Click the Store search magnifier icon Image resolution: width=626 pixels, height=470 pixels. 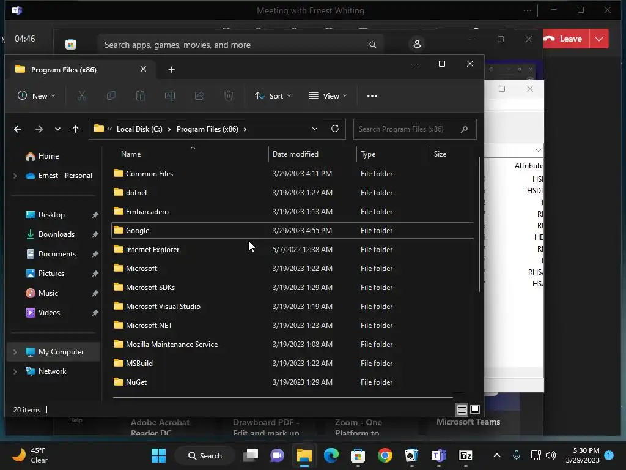click(x=372, y=44)
